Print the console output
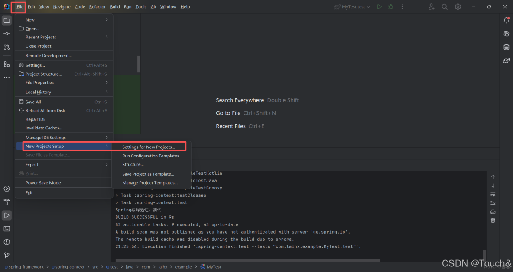The image size is (513, 272). click(x=493, y=211)
